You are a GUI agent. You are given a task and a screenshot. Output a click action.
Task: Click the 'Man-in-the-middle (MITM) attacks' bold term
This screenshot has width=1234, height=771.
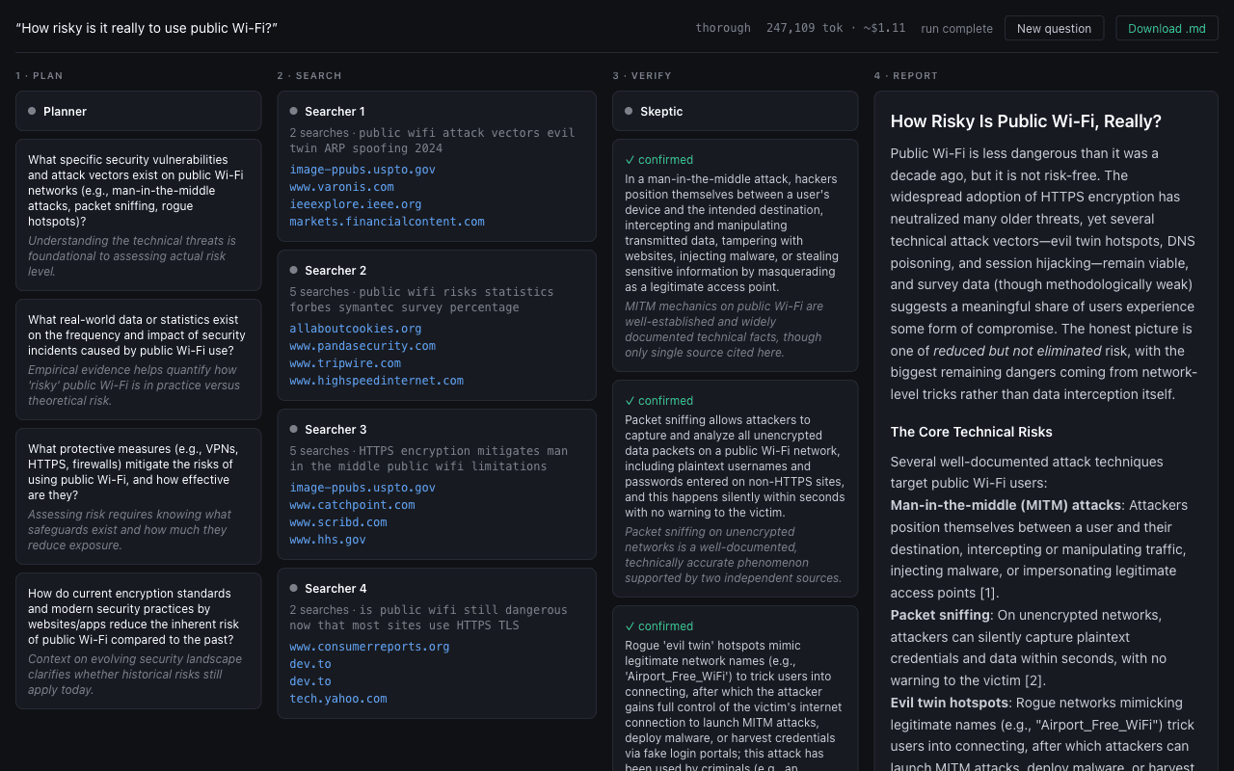1006,505
